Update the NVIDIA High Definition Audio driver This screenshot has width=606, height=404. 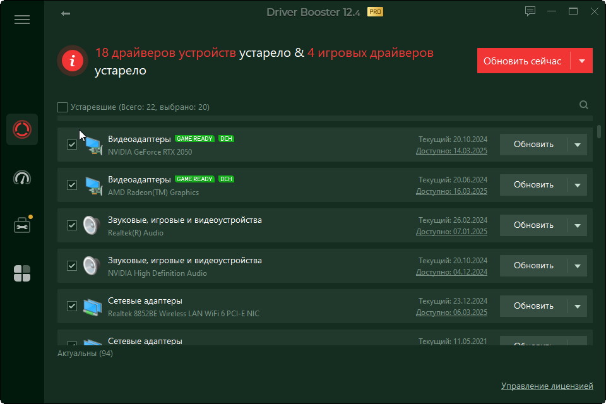533,266
